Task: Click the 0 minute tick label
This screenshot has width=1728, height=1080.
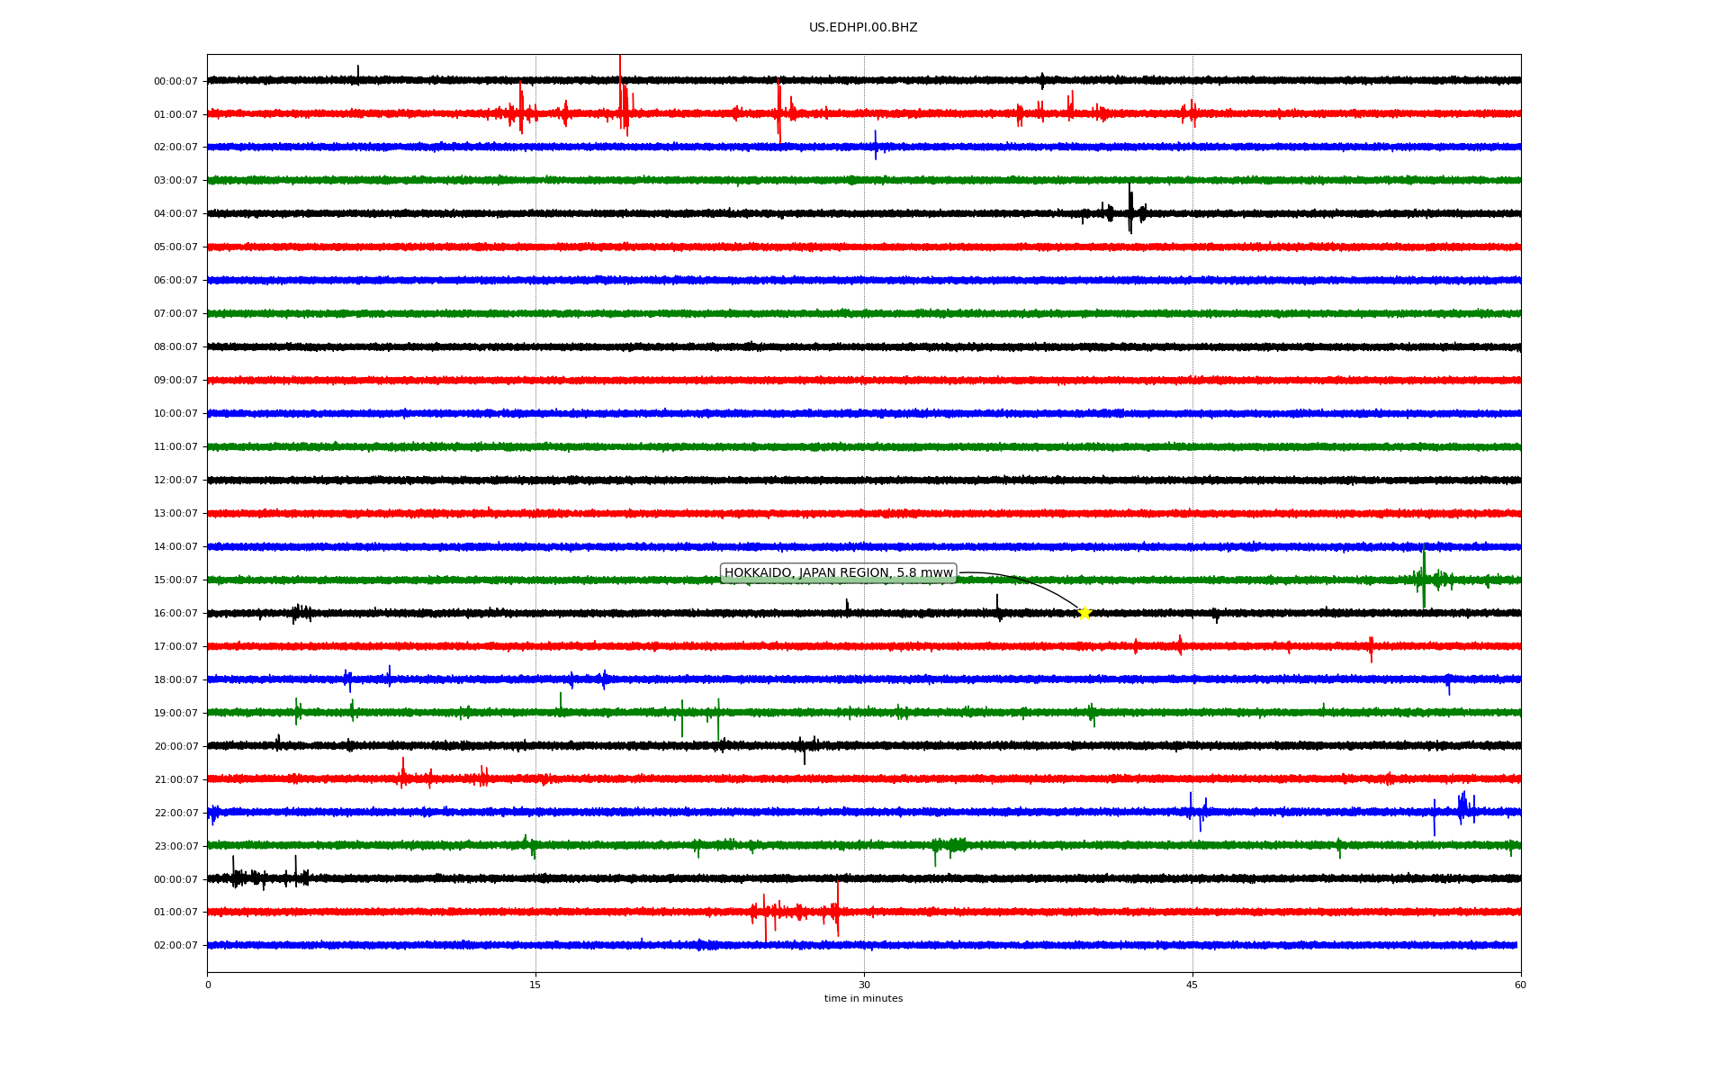Action: point(208,985)
